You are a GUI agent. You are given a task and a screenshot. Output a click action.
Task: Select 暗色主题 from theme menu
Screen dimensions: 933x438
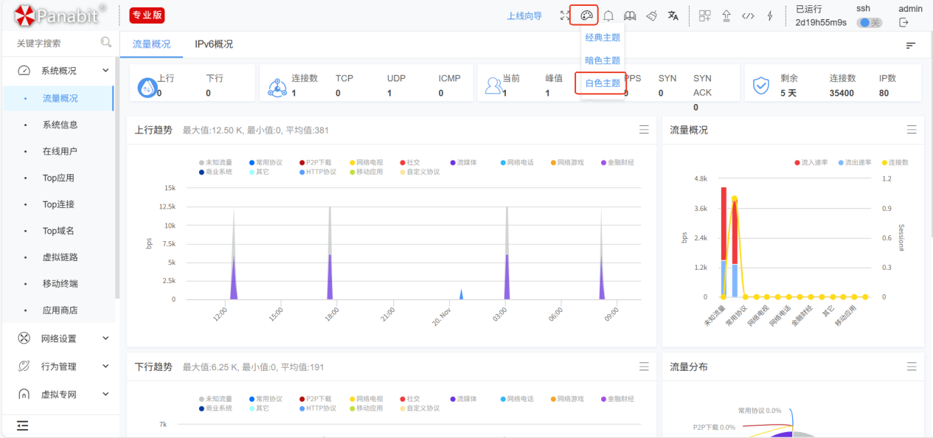click(x=603, y=60)
